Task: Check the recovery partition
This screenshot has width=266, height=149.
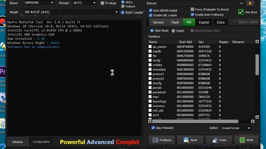Action: click(150, 106)
